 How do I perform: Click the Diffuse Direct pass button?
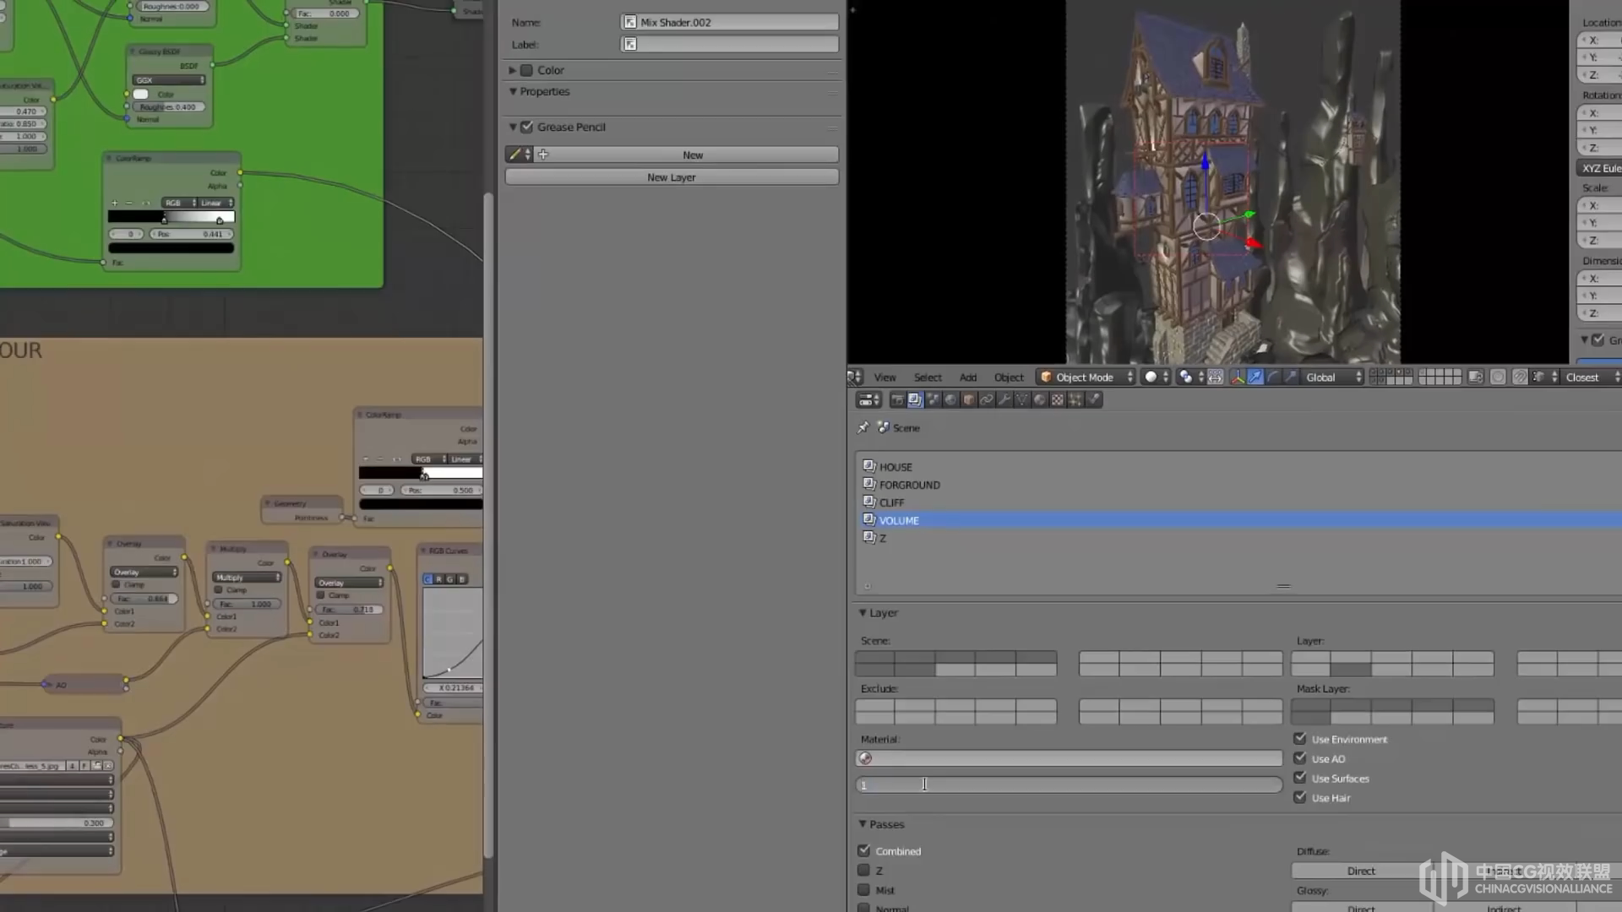[x=1361, y=871]
